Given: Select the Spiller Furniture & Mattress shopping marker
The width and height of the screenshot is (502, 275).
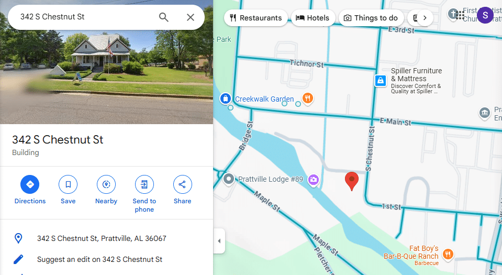Looking at the screenshot, I should coord(381,81).
